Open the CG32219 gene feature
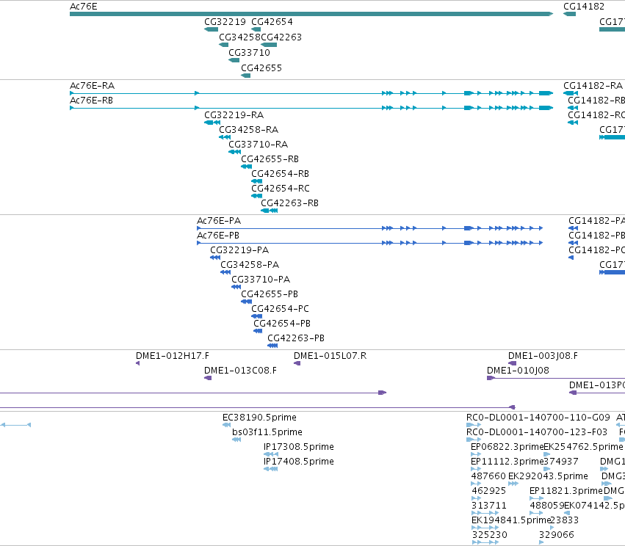 coord(211,29)
